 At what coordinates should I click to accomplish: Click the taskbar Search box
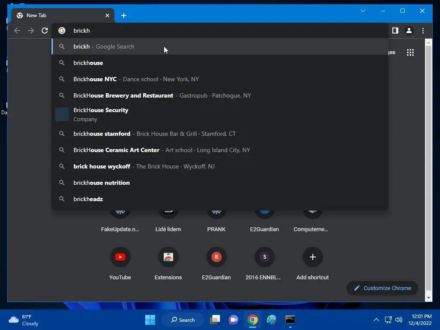(x=183, y=320)
